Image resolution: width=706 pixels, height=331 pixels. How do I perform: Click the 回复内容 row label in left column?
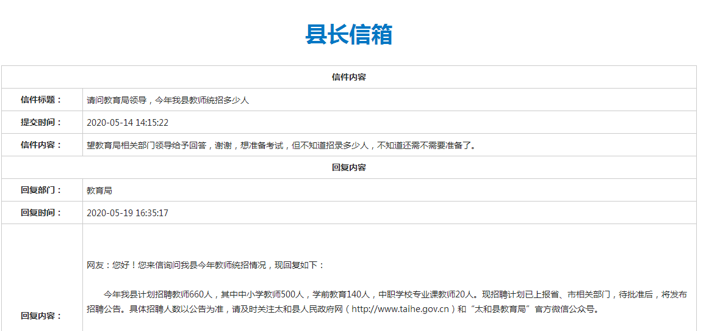coord(41,316)
